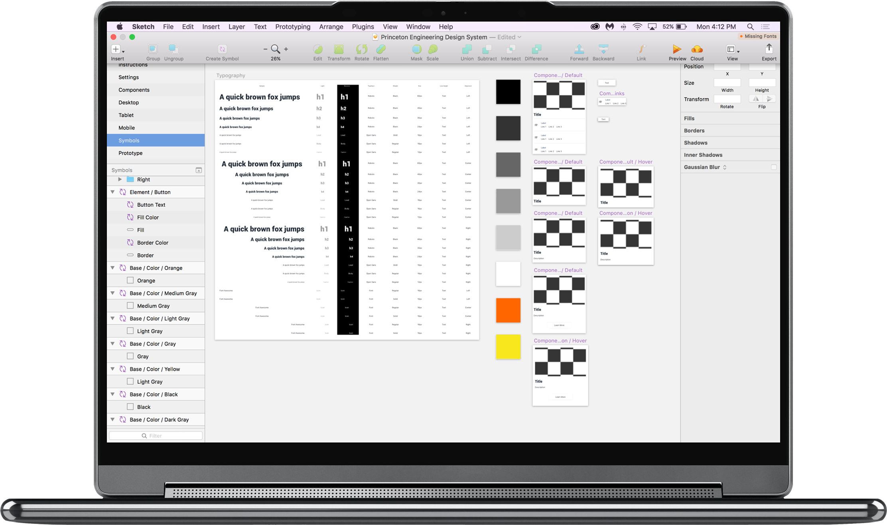Select the Desktop page
Screen dimensions: 887x525
(156, 102)
